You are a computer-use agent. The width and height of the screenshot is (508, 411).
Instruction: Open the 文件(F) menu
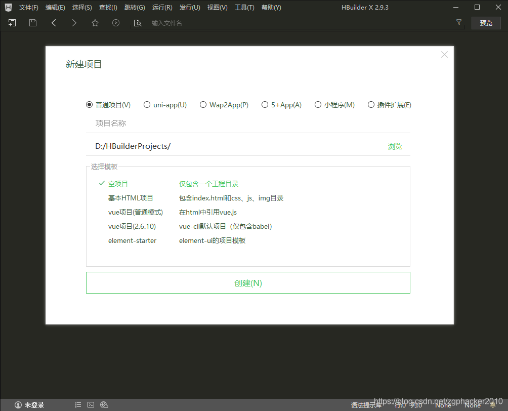click(x=28, y=8)
